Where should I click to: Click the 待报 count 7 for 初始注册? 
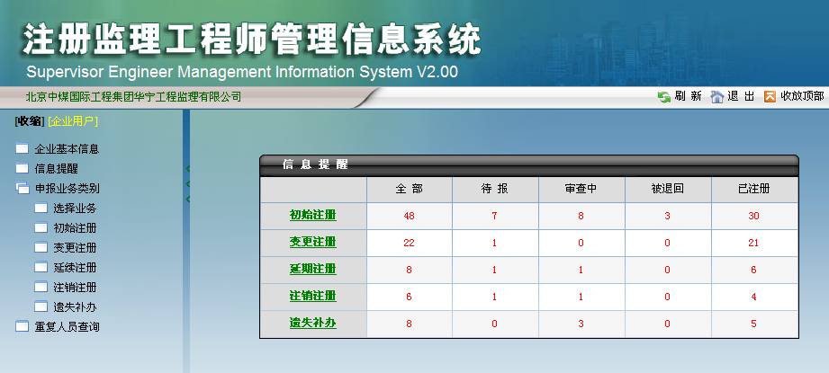[x=494, y=216]
